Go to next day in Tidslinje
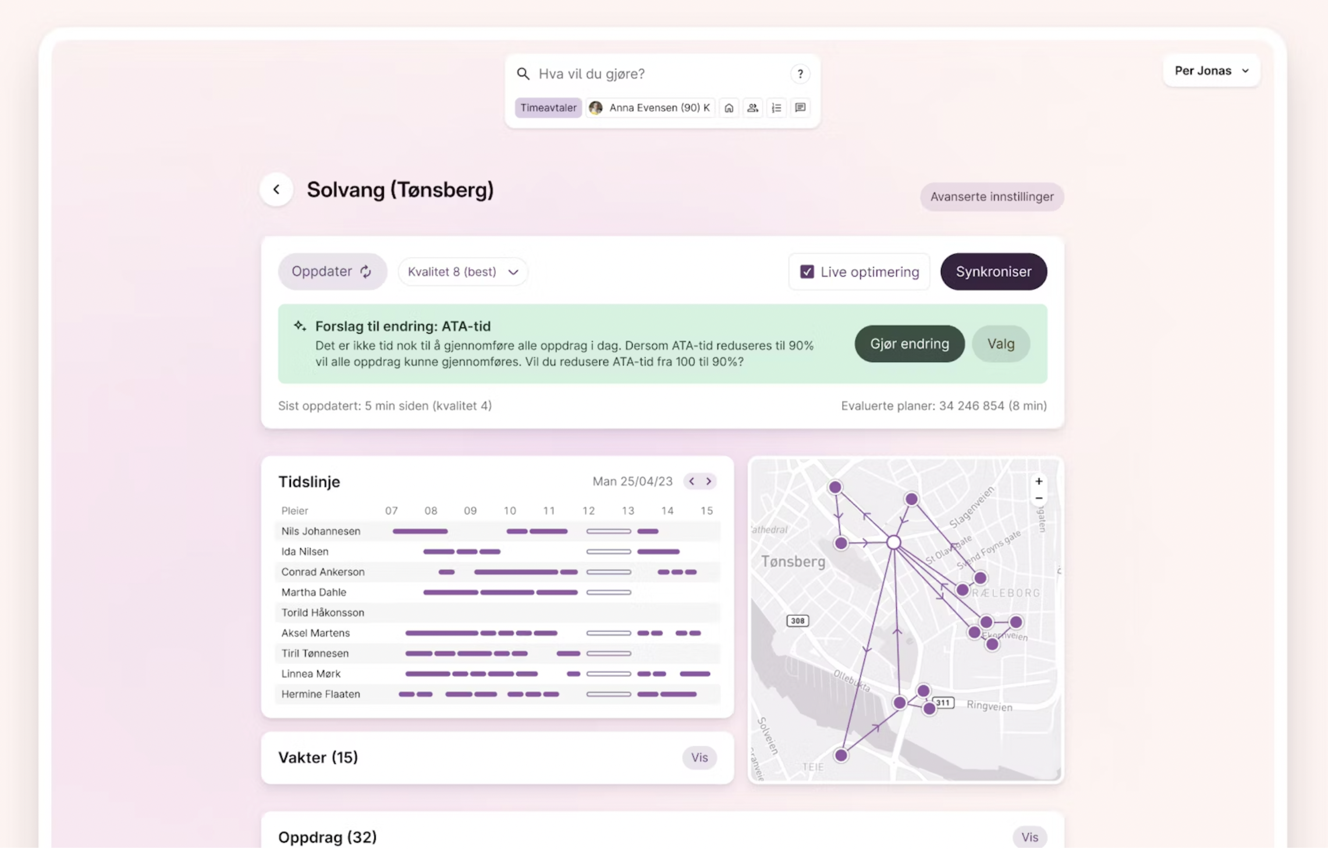This screenshot has height=849, width=1328. (x=708, y=481)
